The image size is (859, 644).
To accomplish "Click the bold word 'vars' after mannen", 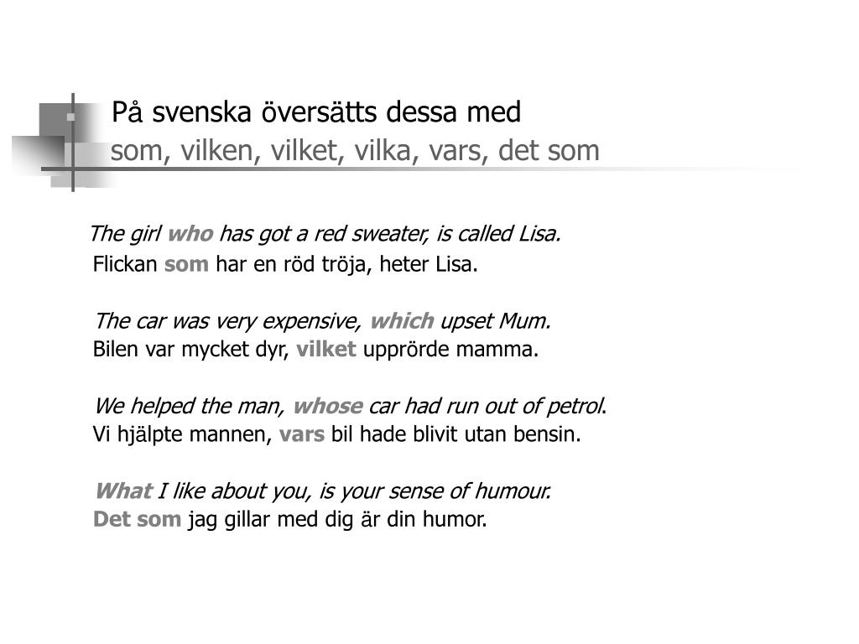I will pyautogui.click(x=302, y=435).
